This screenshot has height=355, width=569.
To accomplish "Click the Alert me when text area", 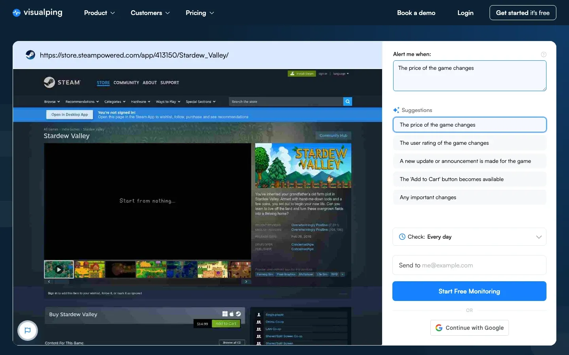I will click(x=470, y=76).
